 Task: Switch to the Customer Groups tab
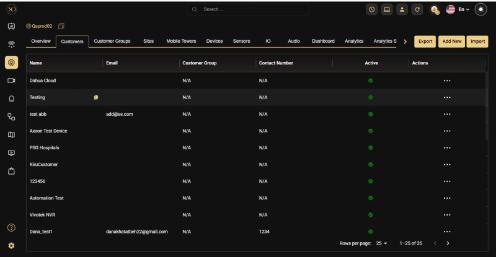pos(112,41)
